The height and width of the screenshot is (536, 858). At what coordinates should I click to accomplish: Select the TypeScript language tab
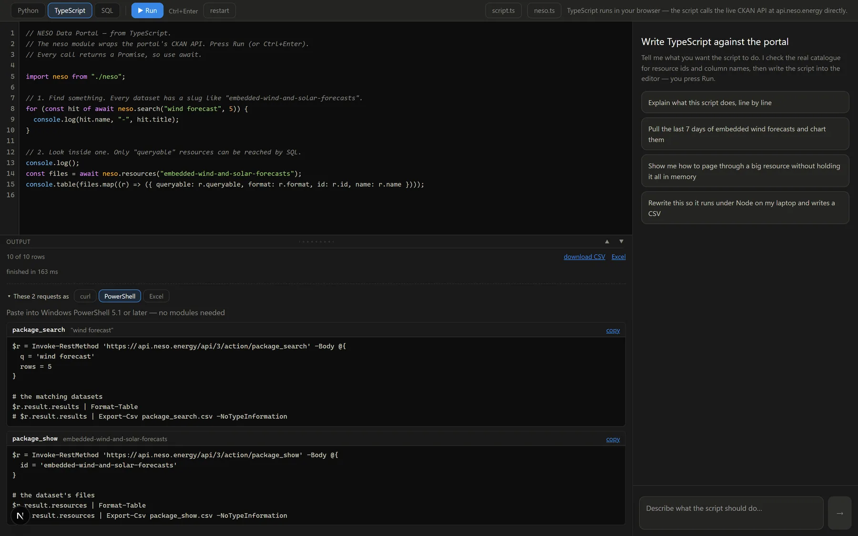pos(70,10)
